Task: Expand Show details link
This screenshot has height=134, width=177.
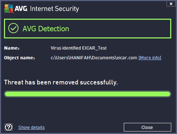Action: (x=32, y=128)
